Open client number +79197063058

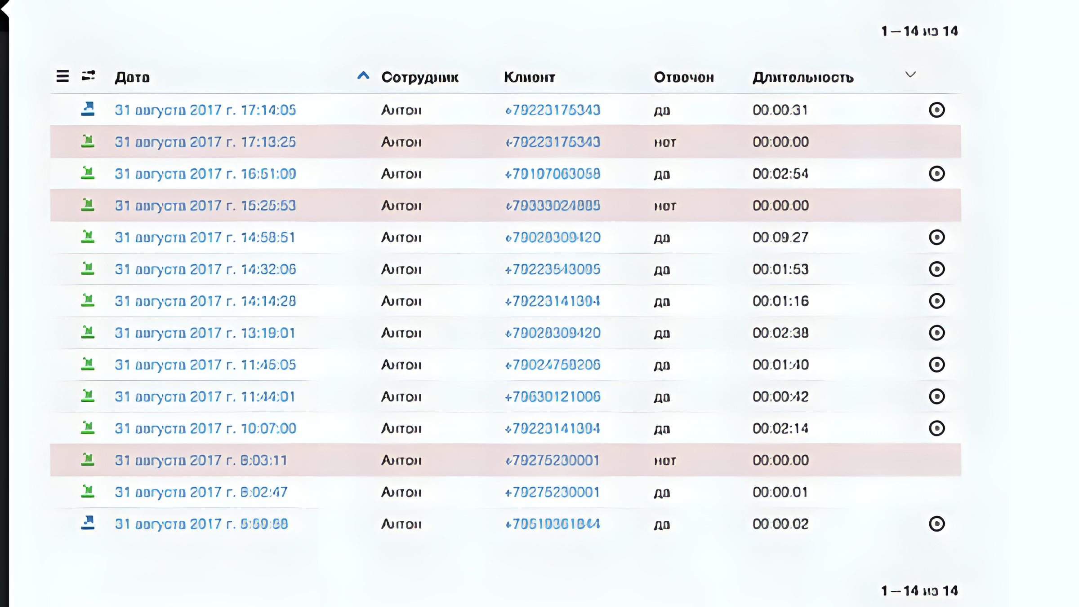pos(553,174)
